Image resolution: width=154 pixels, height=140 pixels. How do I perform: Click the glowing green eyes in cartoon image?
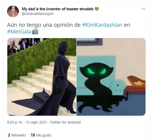97,71
